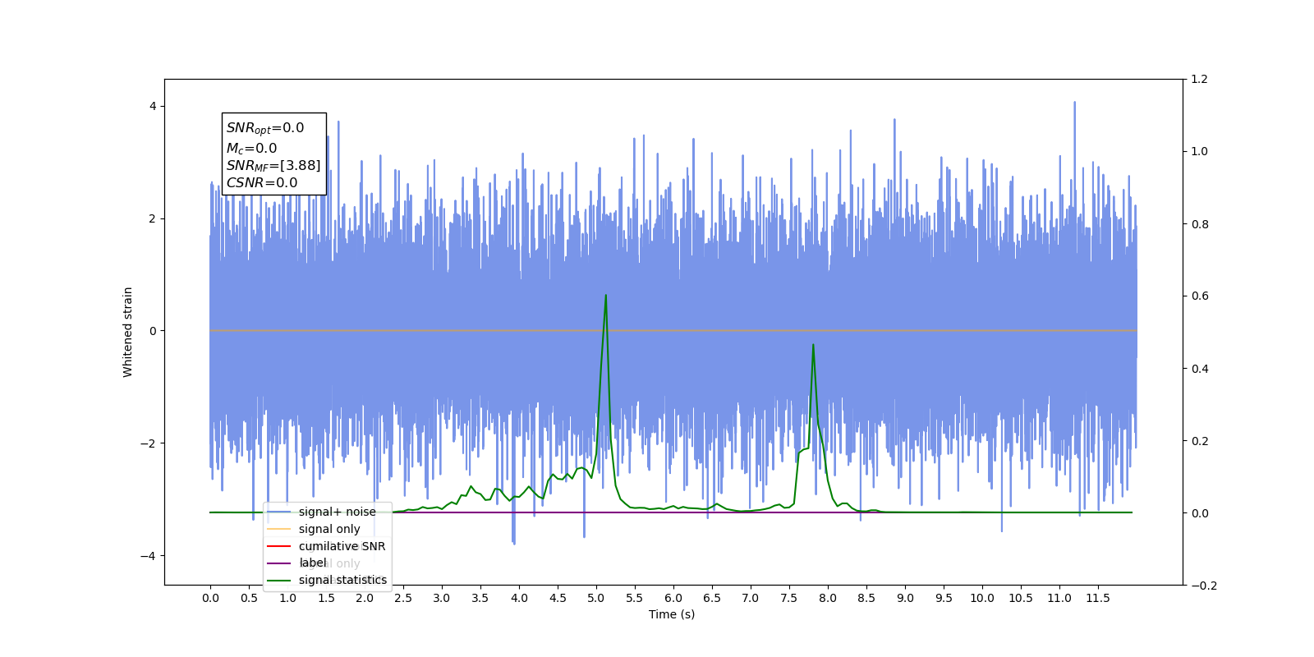Viewport: 1314px width, 657px height.
Task: Click the CSNR=0.0 annotation text
Action: pos(262,183)
